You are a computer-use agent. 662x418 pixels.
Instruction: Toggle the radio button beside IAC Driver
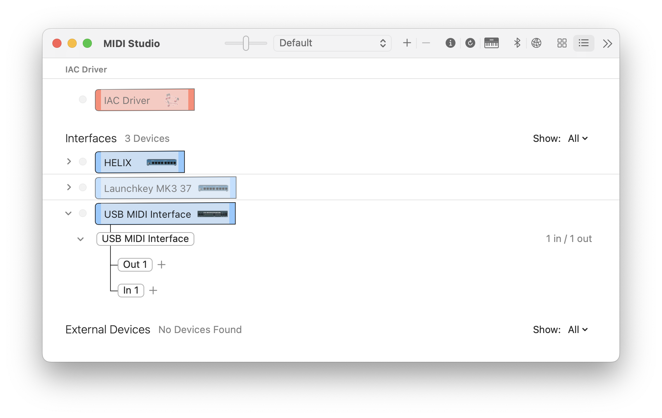click(83, 100)
